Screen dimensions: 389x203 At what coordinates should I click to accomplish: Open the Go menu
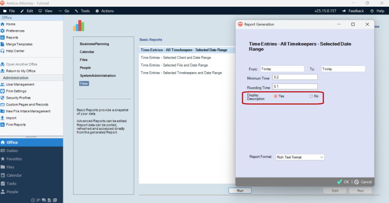pos(64,11)
